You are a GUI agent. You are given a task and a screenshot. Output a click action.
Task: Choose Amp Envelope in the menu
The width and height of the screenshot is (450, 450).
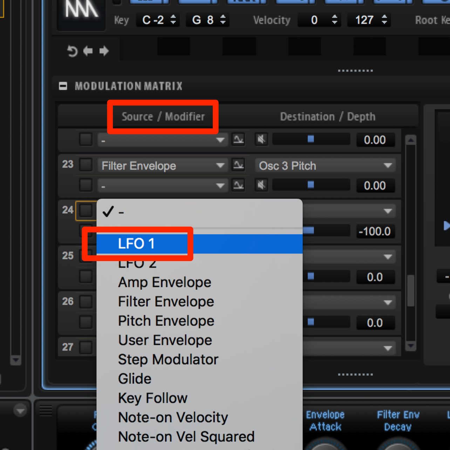pos(199,282)
